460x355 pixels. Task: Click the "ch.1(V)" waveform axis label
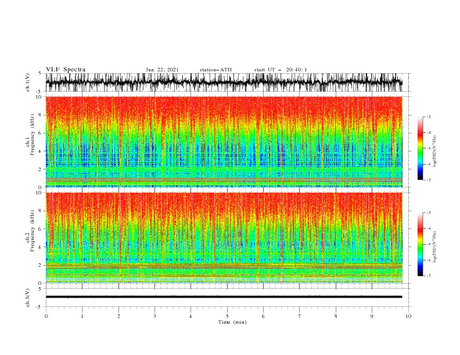28,82
